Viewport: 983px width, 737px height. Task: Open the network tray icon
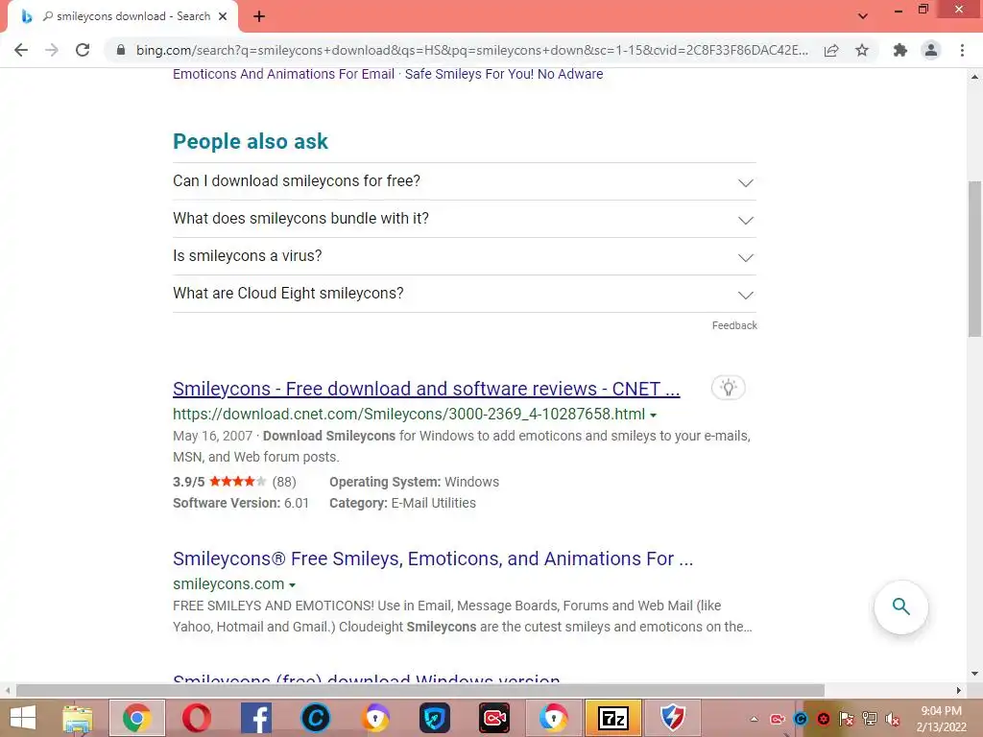point(870,719)
